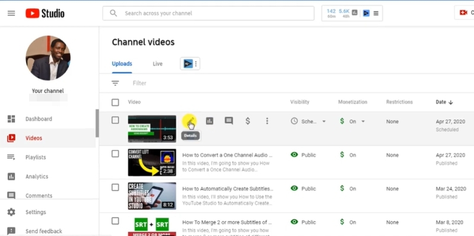Click the Filter input field
Viewport: 474px width, 236px height.
coord(139,83)
